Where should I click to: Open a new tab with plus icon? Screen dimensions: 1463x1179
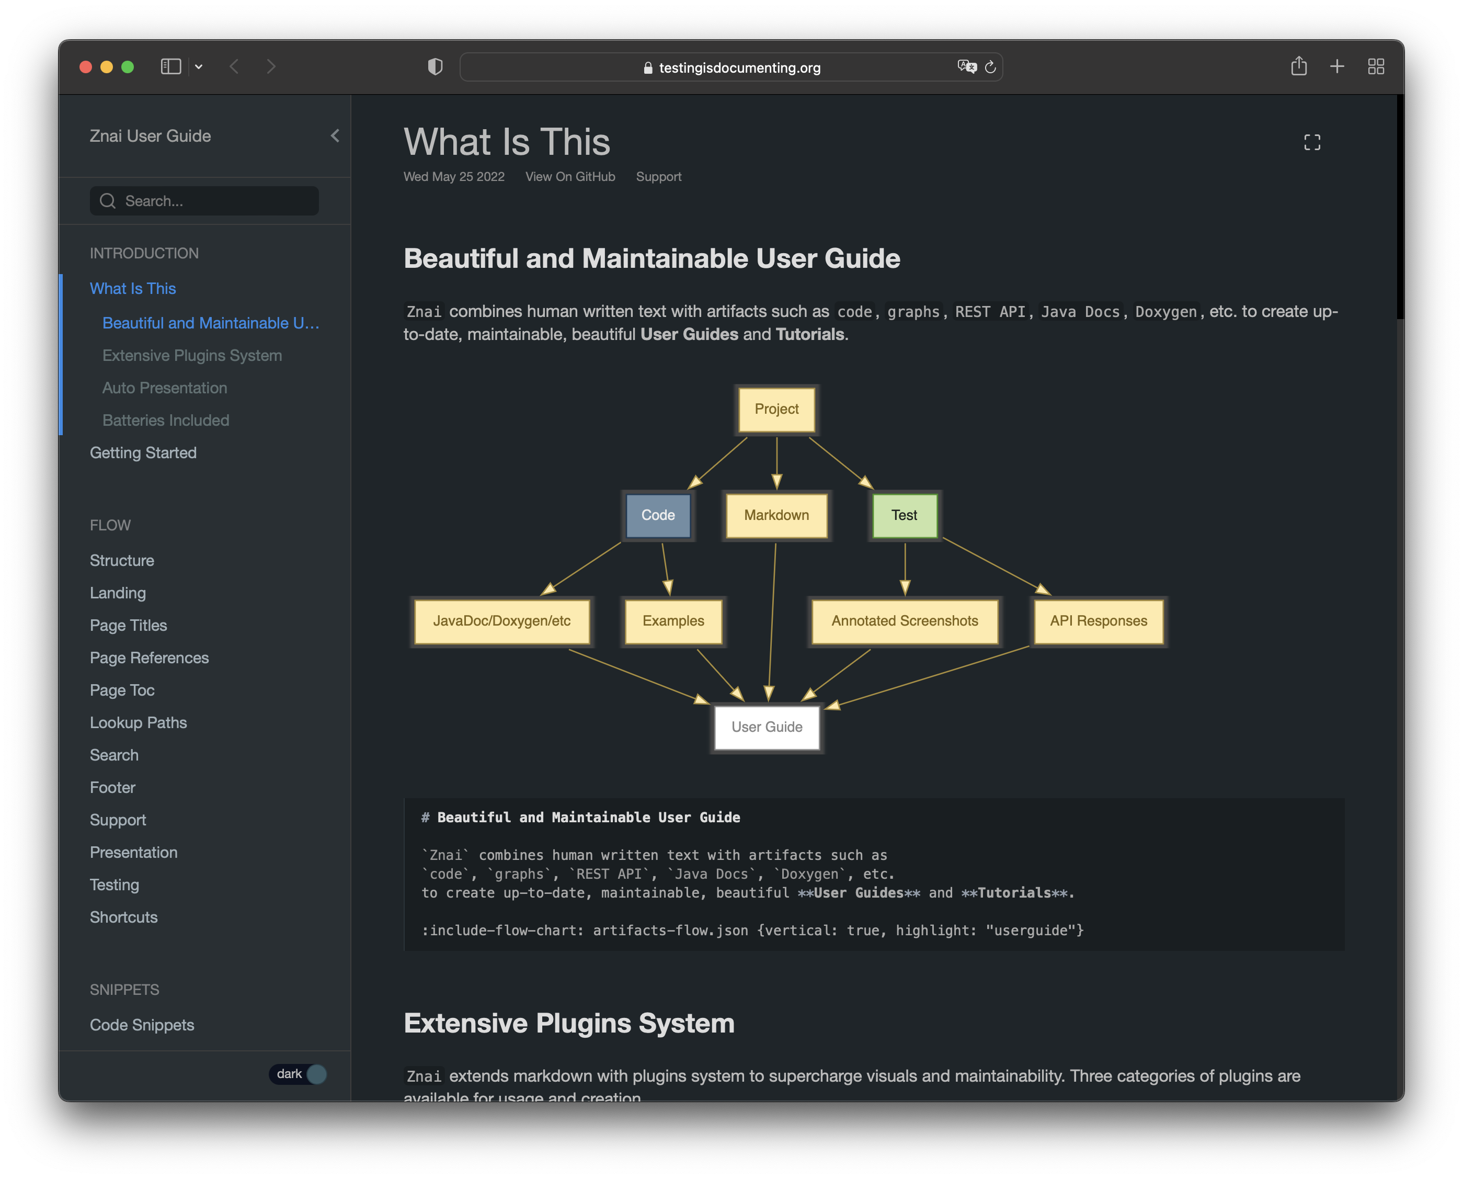click(x=1337, y=66)
